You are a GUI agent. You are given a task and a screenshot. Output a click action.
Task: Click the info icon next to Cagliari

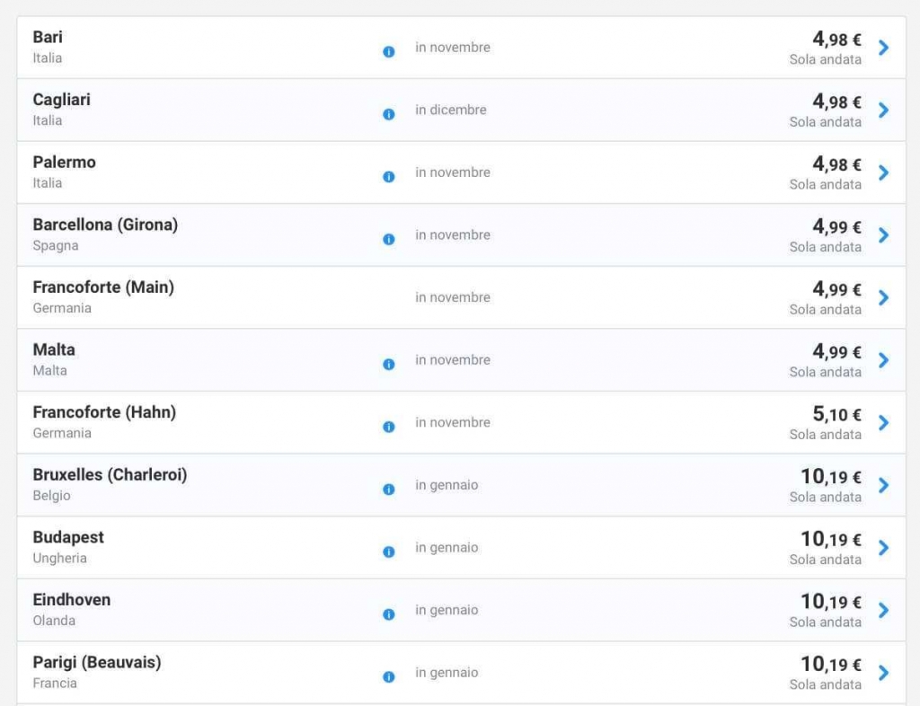tap(388, 114)
